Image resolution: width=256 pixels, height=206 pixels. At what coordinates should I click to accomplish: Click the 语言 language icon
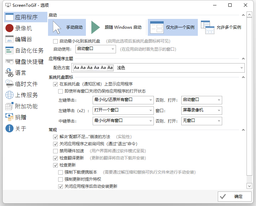9,73
